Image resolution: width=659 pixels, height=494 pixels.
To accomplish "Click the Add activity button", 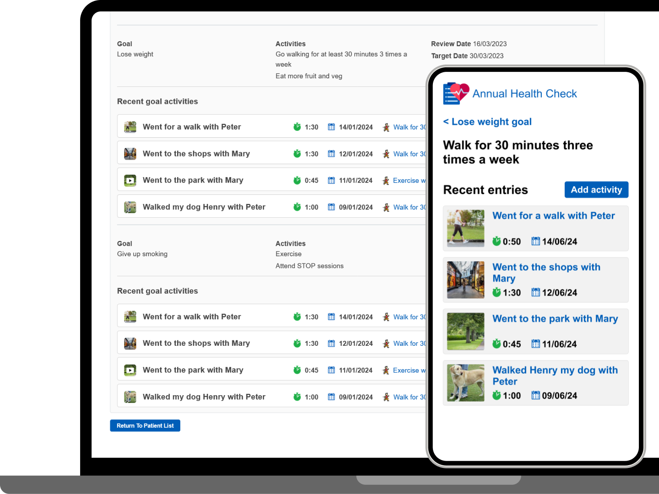I will click(596, 189).
